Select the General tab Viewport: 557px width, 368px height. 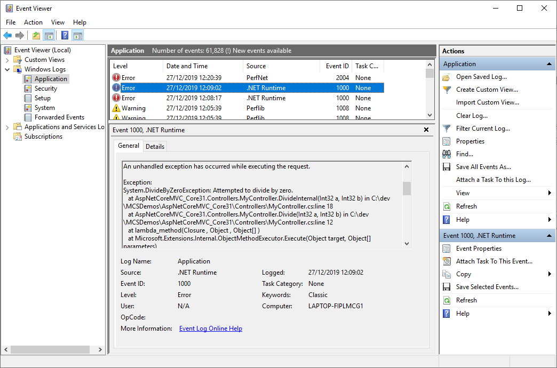click(x=129, y=146)
